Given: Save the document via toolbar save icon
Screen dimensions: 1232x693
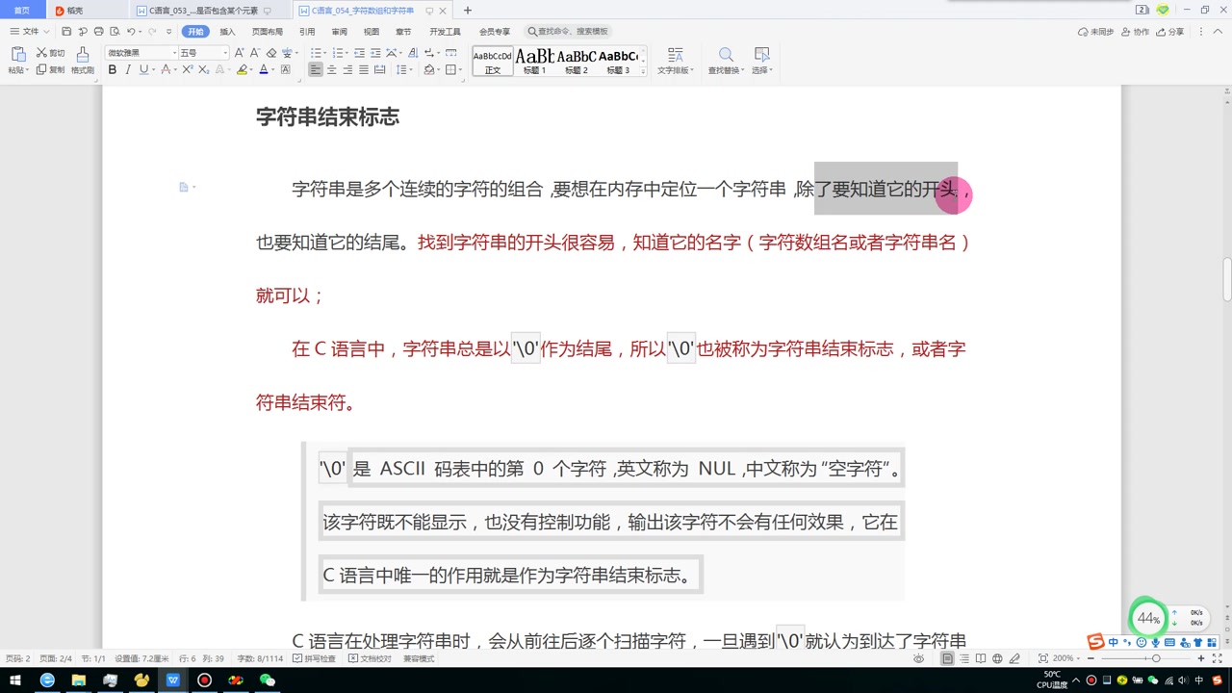Looking at the screenshot, I should tap(66, 32).
